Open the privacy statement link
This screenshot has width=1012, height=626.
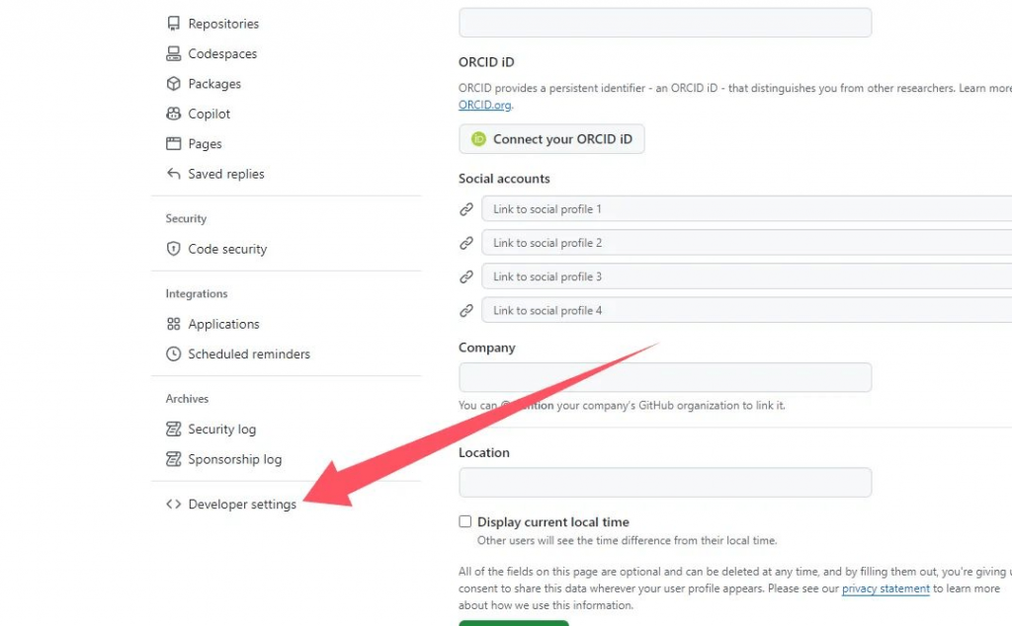[885, 588]
